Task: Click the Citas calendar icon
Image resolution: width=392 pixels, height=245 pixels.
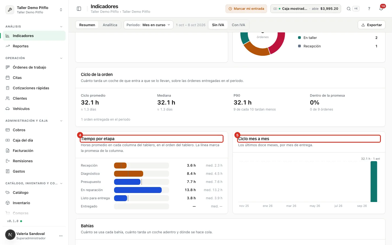Action: coord(8,78)
